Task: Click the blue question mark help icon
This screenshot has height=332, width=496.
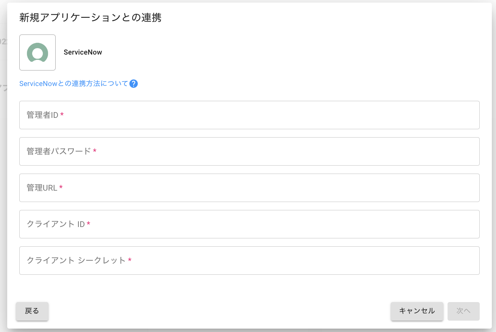Action: [x=133, y=84]
